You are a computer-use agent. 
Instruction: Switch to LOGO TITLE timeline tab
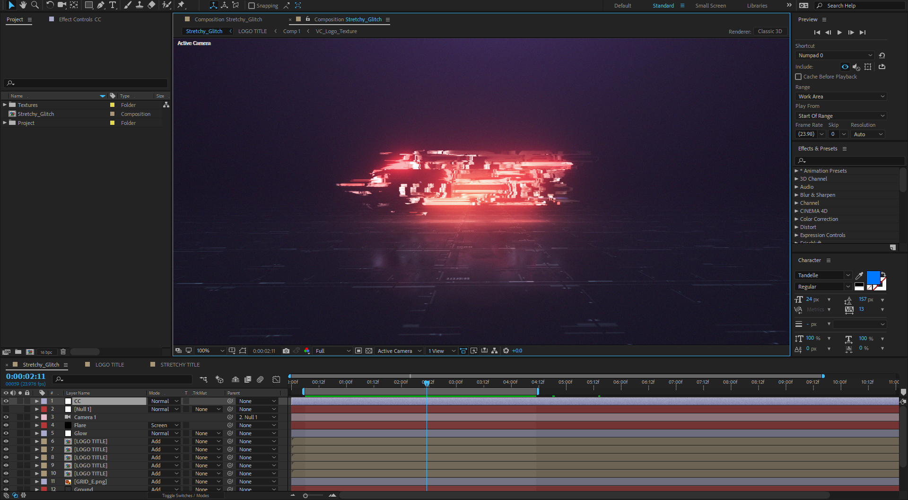click(109, 365)
